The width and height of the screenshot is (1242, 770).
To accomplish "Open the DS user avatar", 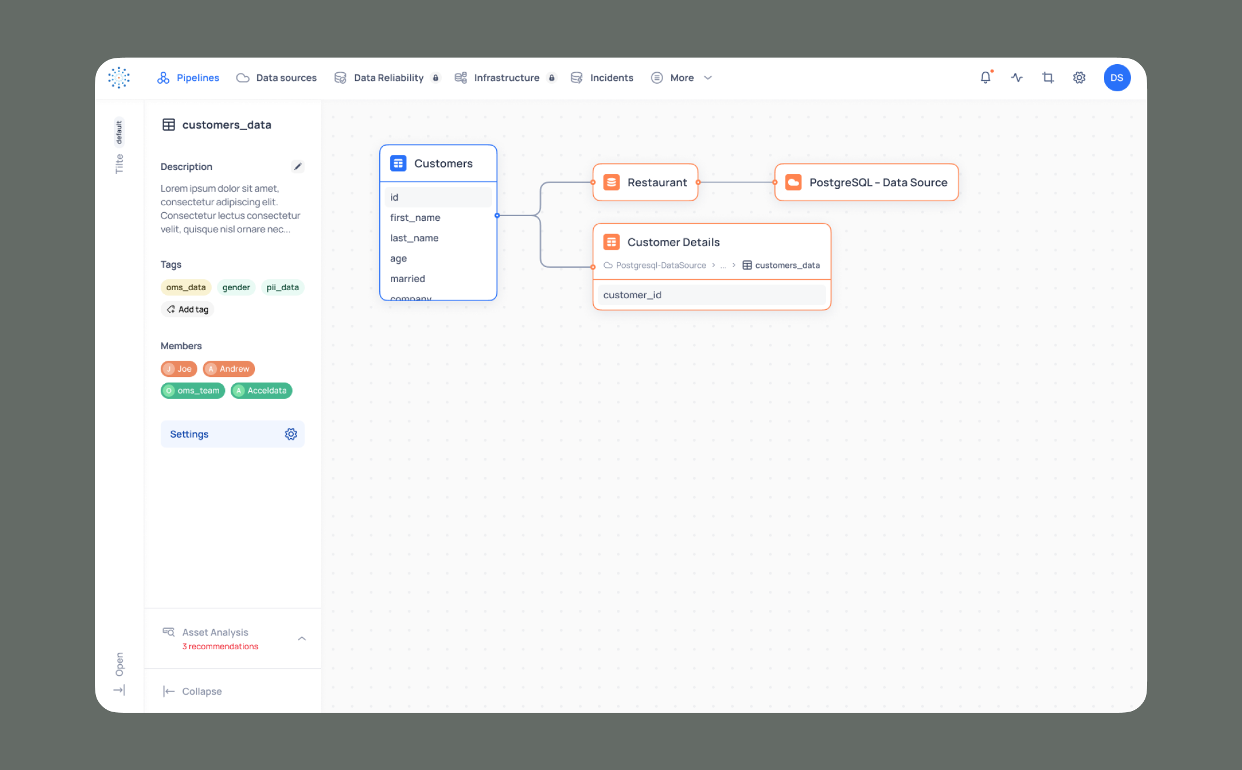I will pos(1117,77).
